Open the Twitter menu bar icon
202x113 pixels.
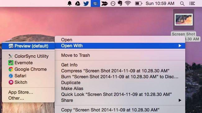click(x=86, y=3)
